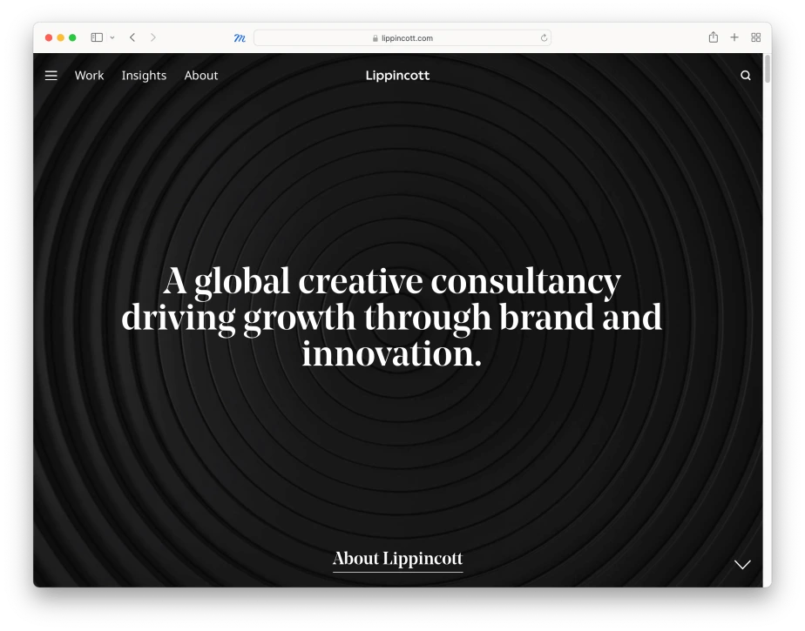Select the About navigation item
Image resolution: width=805 pixels, height=631 pixels.
click(200, 76)
